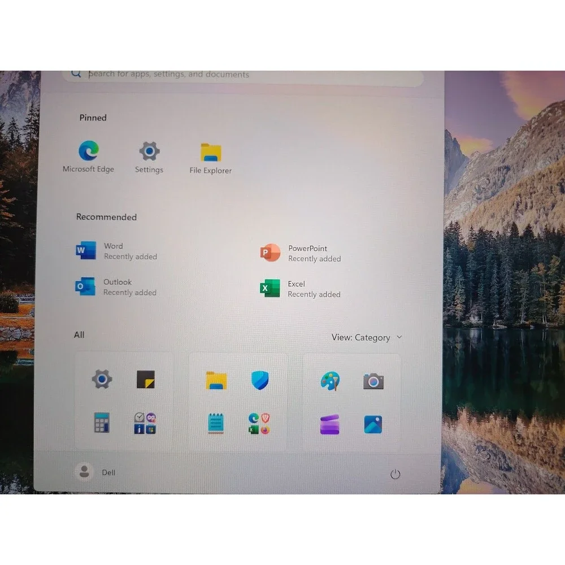Open the Dell user account menu
Viewport: 565px width, 565px height.
pyautogui.click(x=95, y=472)
